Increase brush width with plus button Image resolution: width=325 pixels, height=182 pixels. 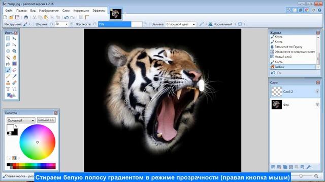pyautogui.click(x=72, y=24)
